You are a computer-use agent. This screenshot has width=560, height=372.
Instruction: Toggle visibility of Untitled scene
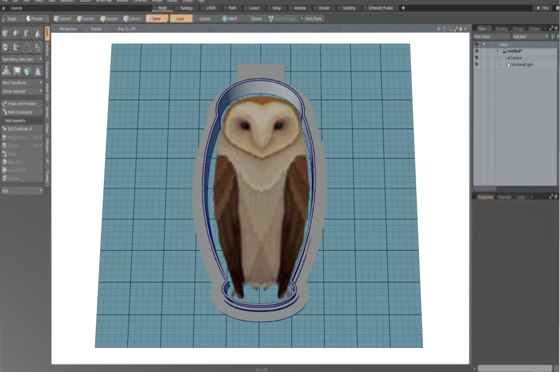pos(476,51)
